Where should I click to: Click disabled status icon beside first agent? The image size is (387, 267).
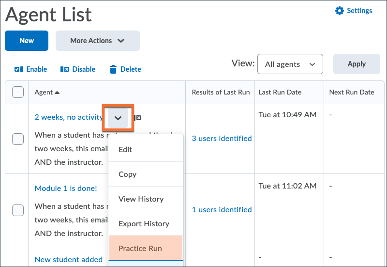138,117
